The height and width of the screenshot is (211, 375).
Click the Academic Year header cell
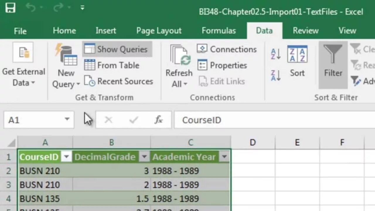[x=191, y=157]
